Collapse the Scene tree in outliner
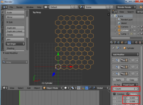 (112, 16)
